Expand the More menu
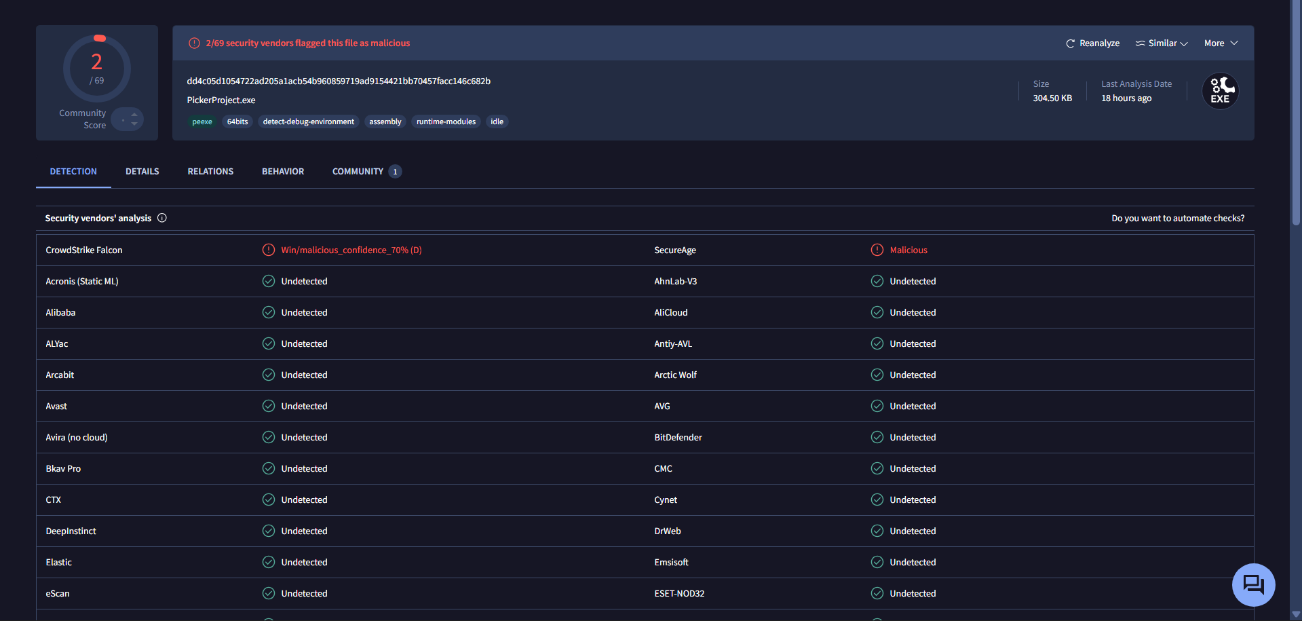Viewport: 1302px width, 621px height. [x=1221, y=43]
